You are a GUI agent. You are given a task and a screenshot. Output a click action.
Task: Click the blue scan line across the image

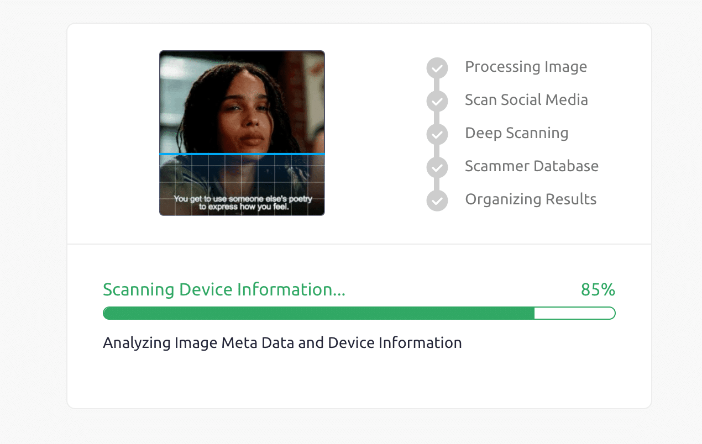pyautogui.click(x=242, y=154)
